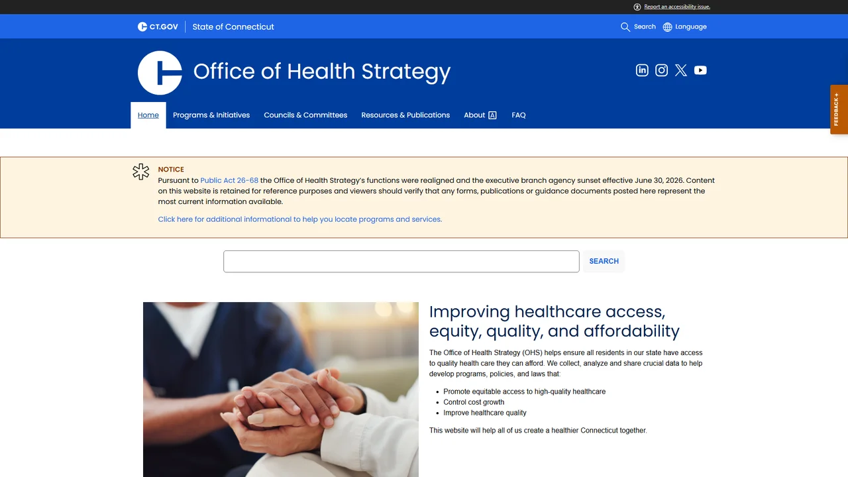Click the globe Language icon
The width and height of the screenshot is (848, 477).
coord(667,27)
